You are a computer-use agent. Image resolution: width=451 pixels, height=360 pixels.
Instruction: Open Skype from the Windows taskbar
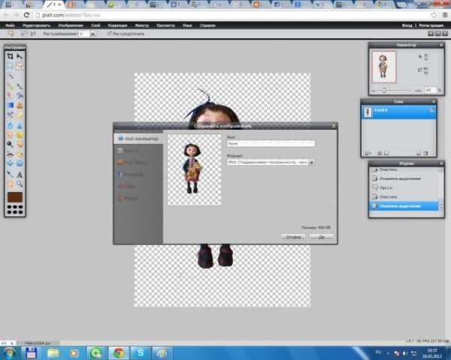(x=141, y=352)
